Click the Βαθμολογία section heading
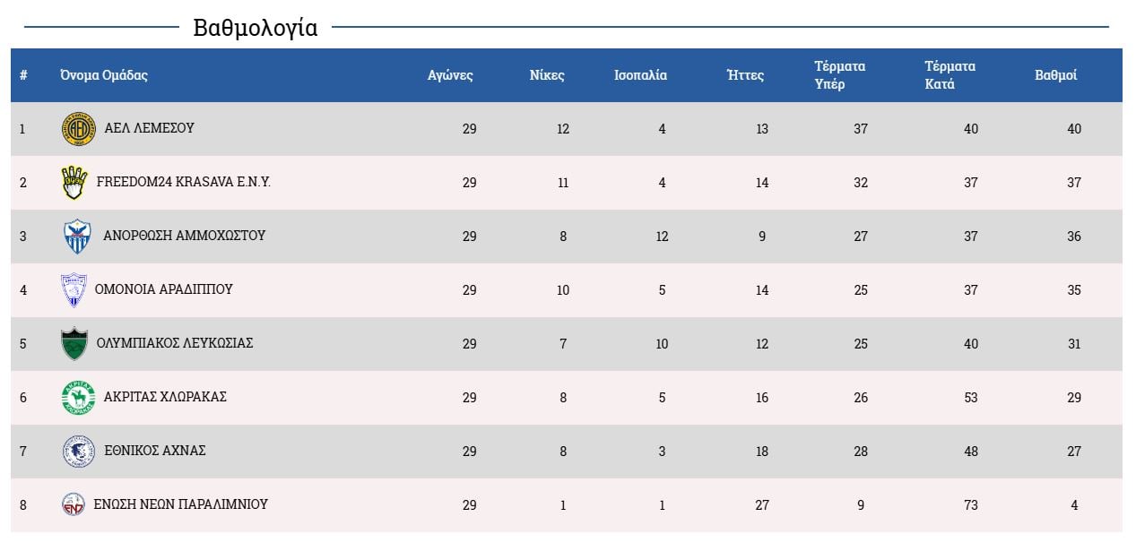1136x551 pixels. point(256,28)
